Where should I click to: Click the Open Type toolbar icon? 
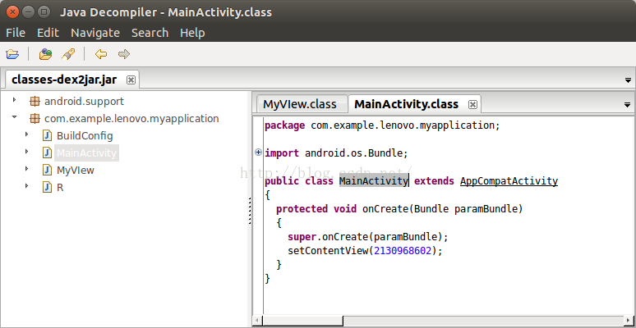click(x=45, y=54)
